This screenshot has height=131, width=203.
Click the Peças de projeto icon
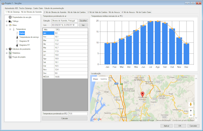10,57
